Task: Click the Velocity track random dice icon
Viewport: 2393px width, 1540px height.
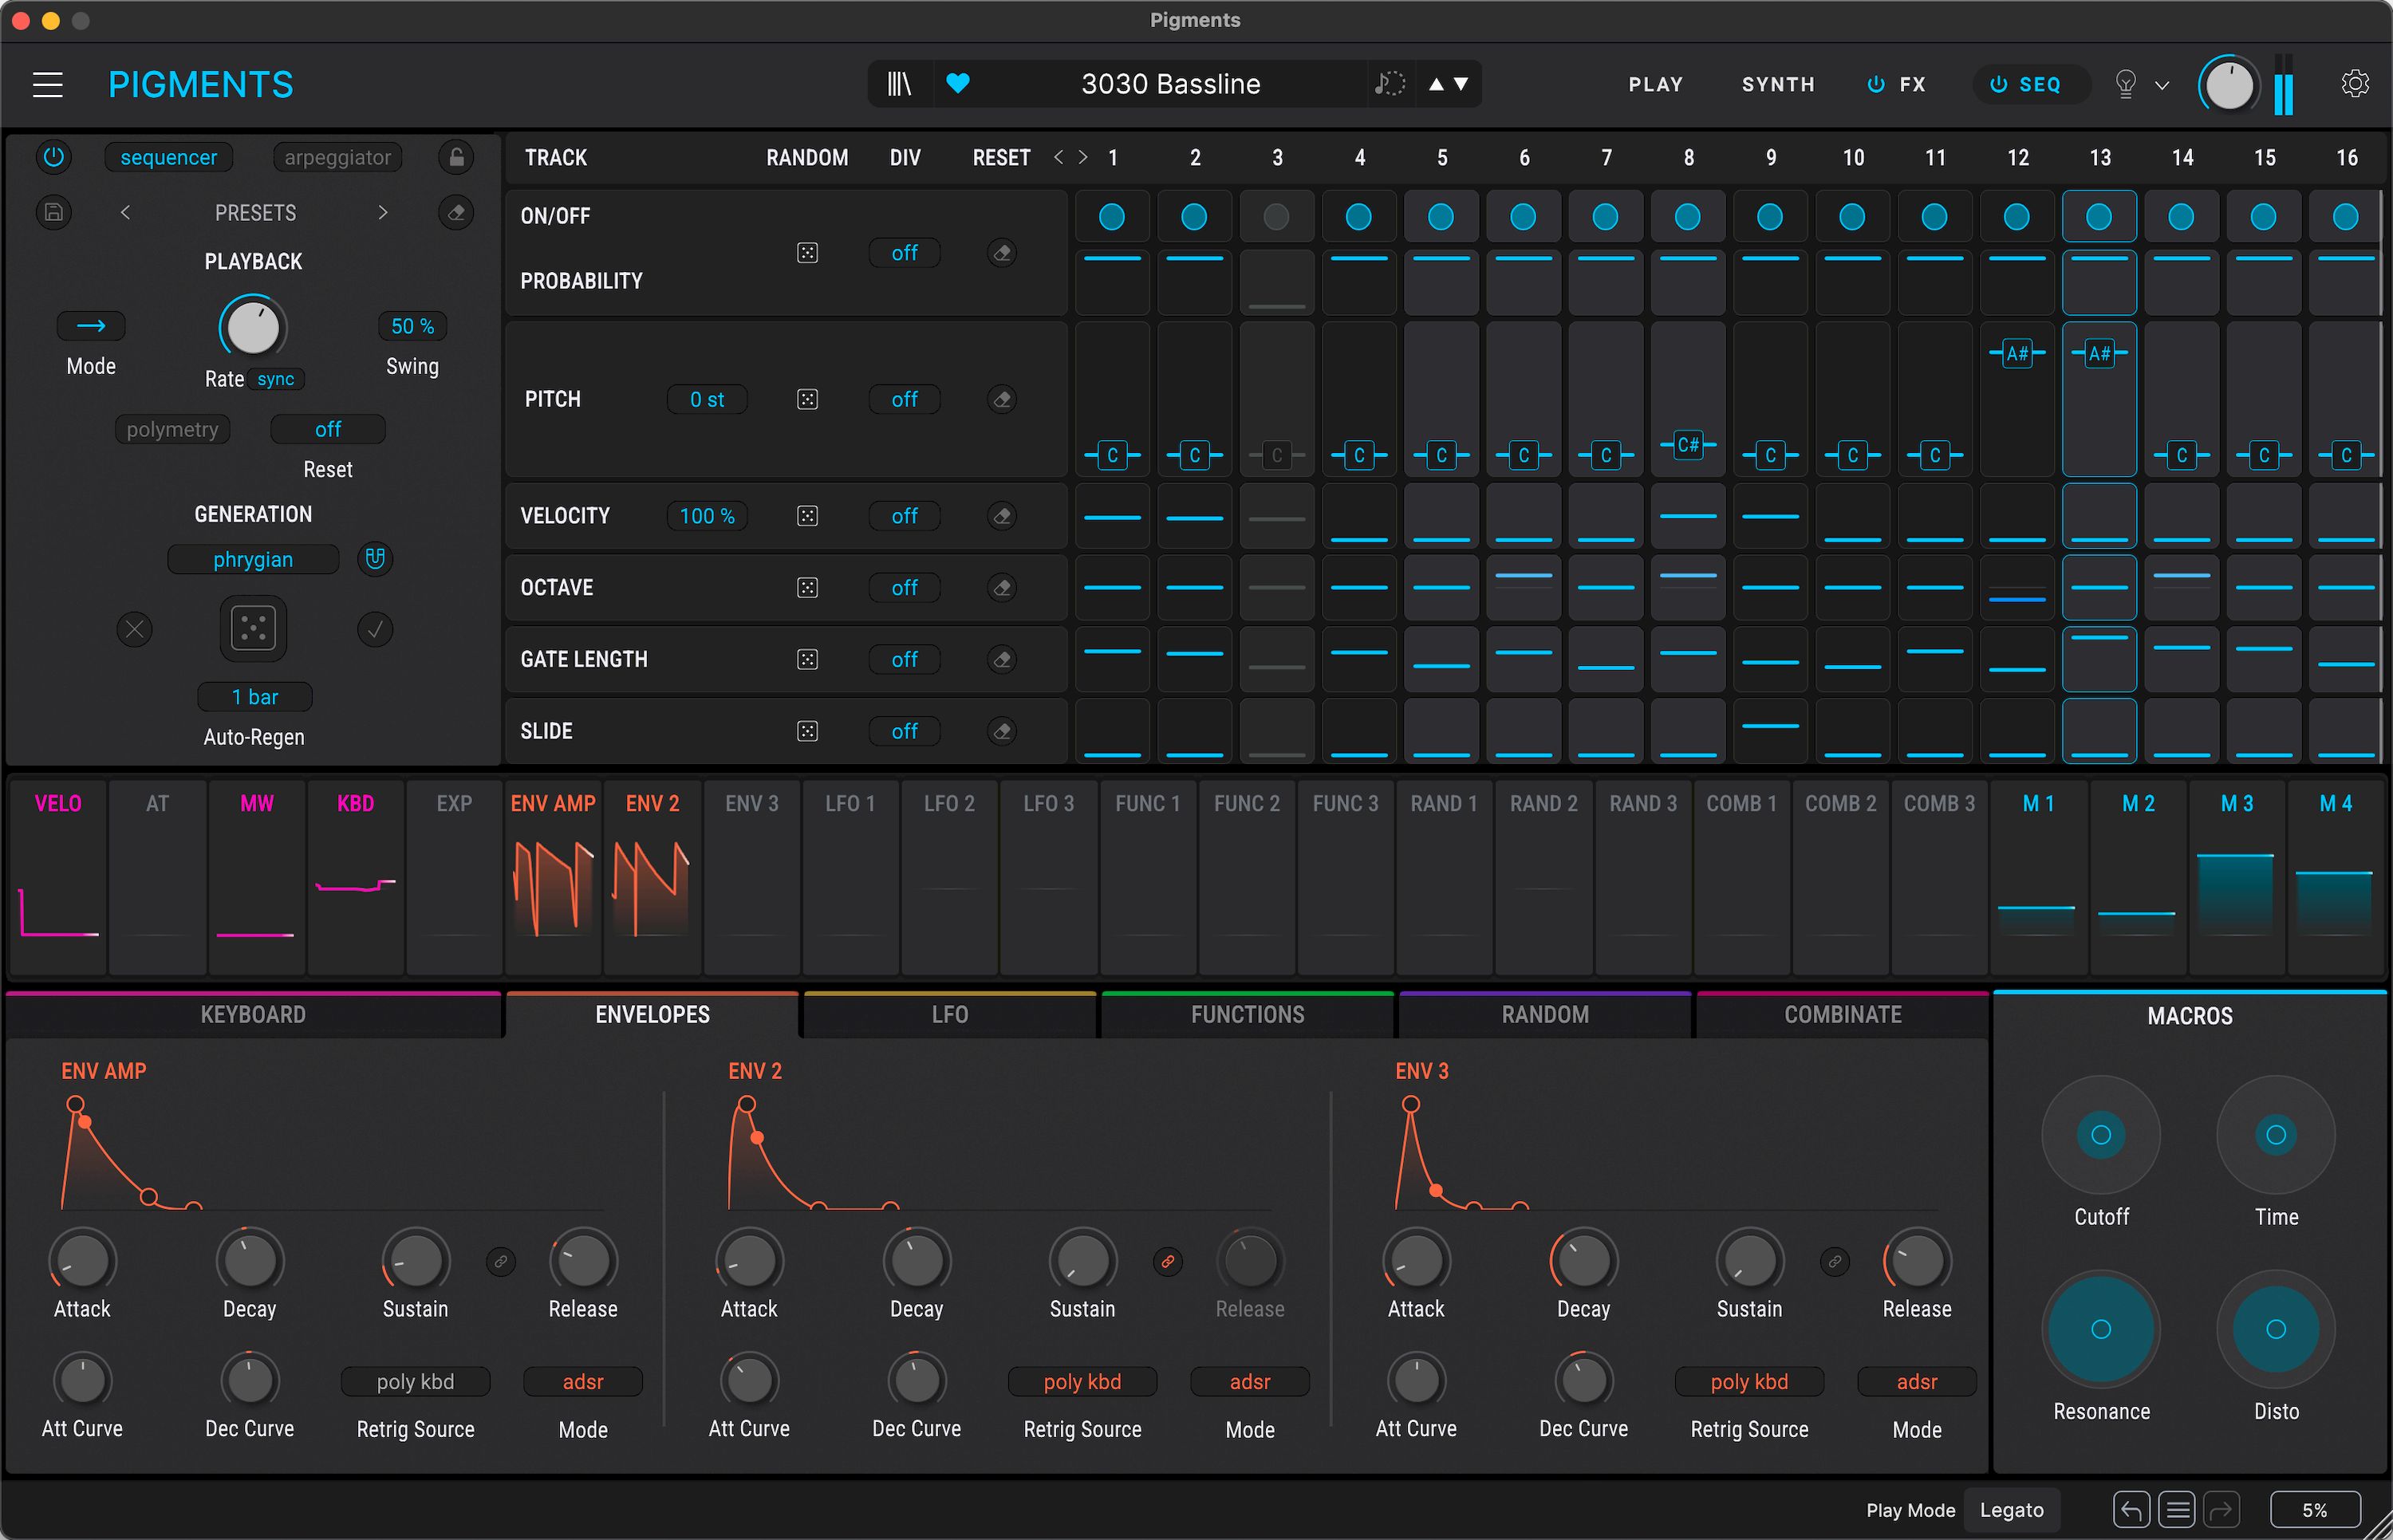Action: [807, 516]
